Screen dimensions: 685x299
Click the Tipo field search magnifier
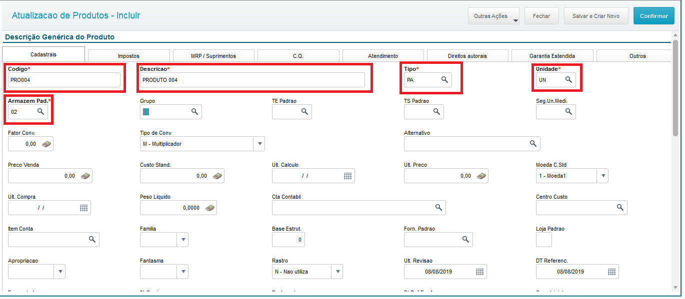tap(444, 80)
